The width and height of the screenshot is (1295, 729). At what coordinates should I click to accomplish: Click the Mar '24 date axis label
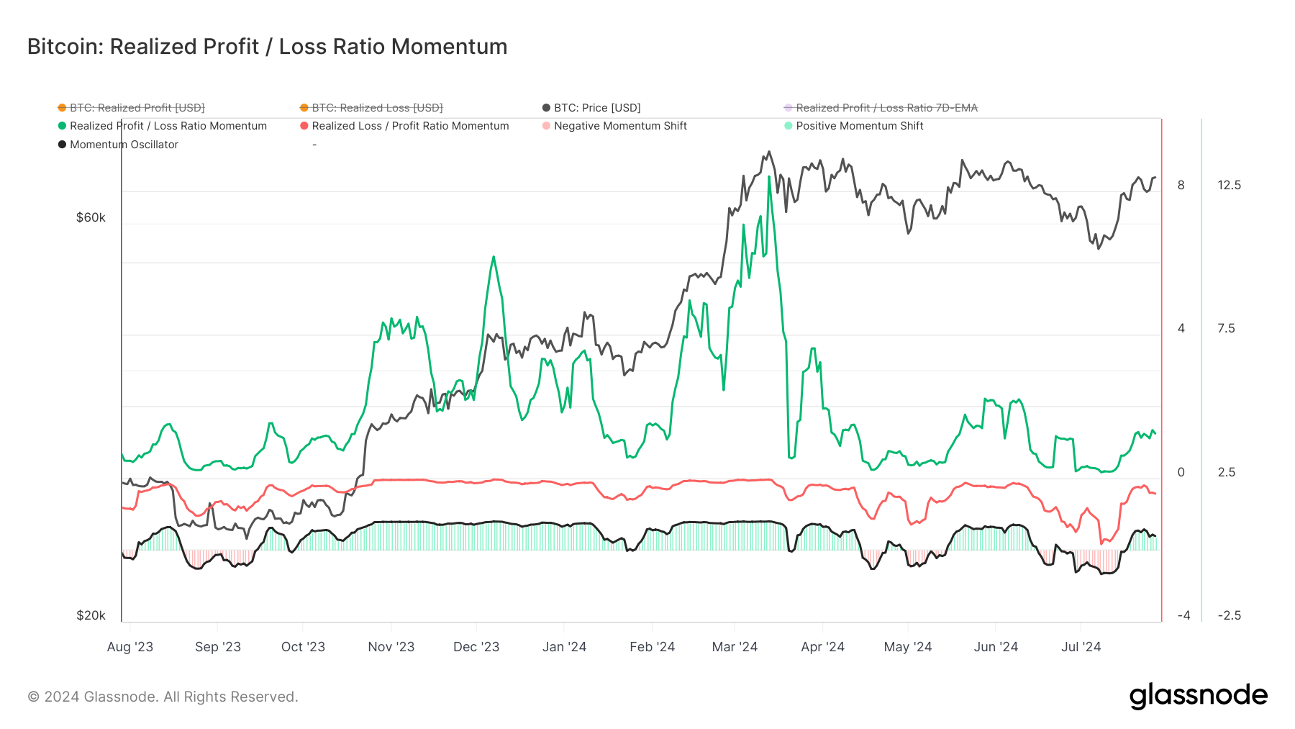(735, 647)
